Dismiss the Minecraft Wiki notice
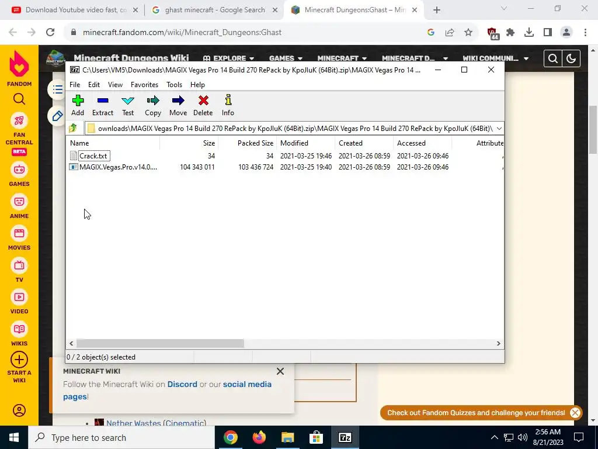The height and width of the screenshot is (449, 598). click(280, 371)
